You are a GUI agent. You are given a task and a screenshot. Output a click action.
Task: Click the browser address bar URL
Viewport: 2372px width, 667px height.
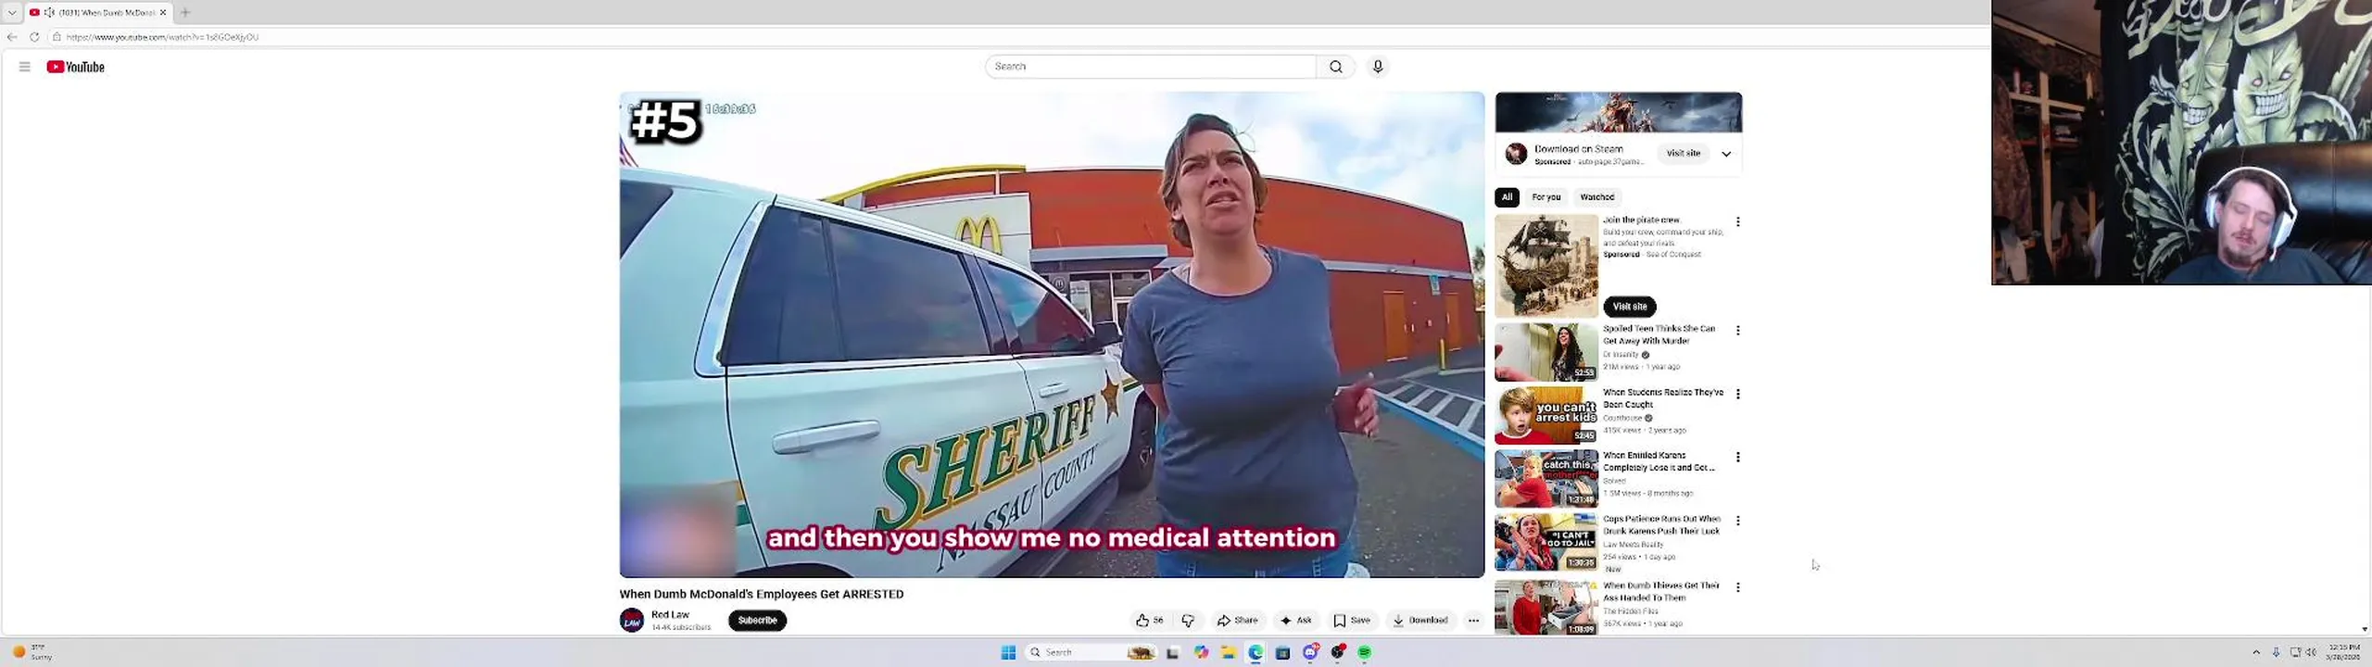162,37
